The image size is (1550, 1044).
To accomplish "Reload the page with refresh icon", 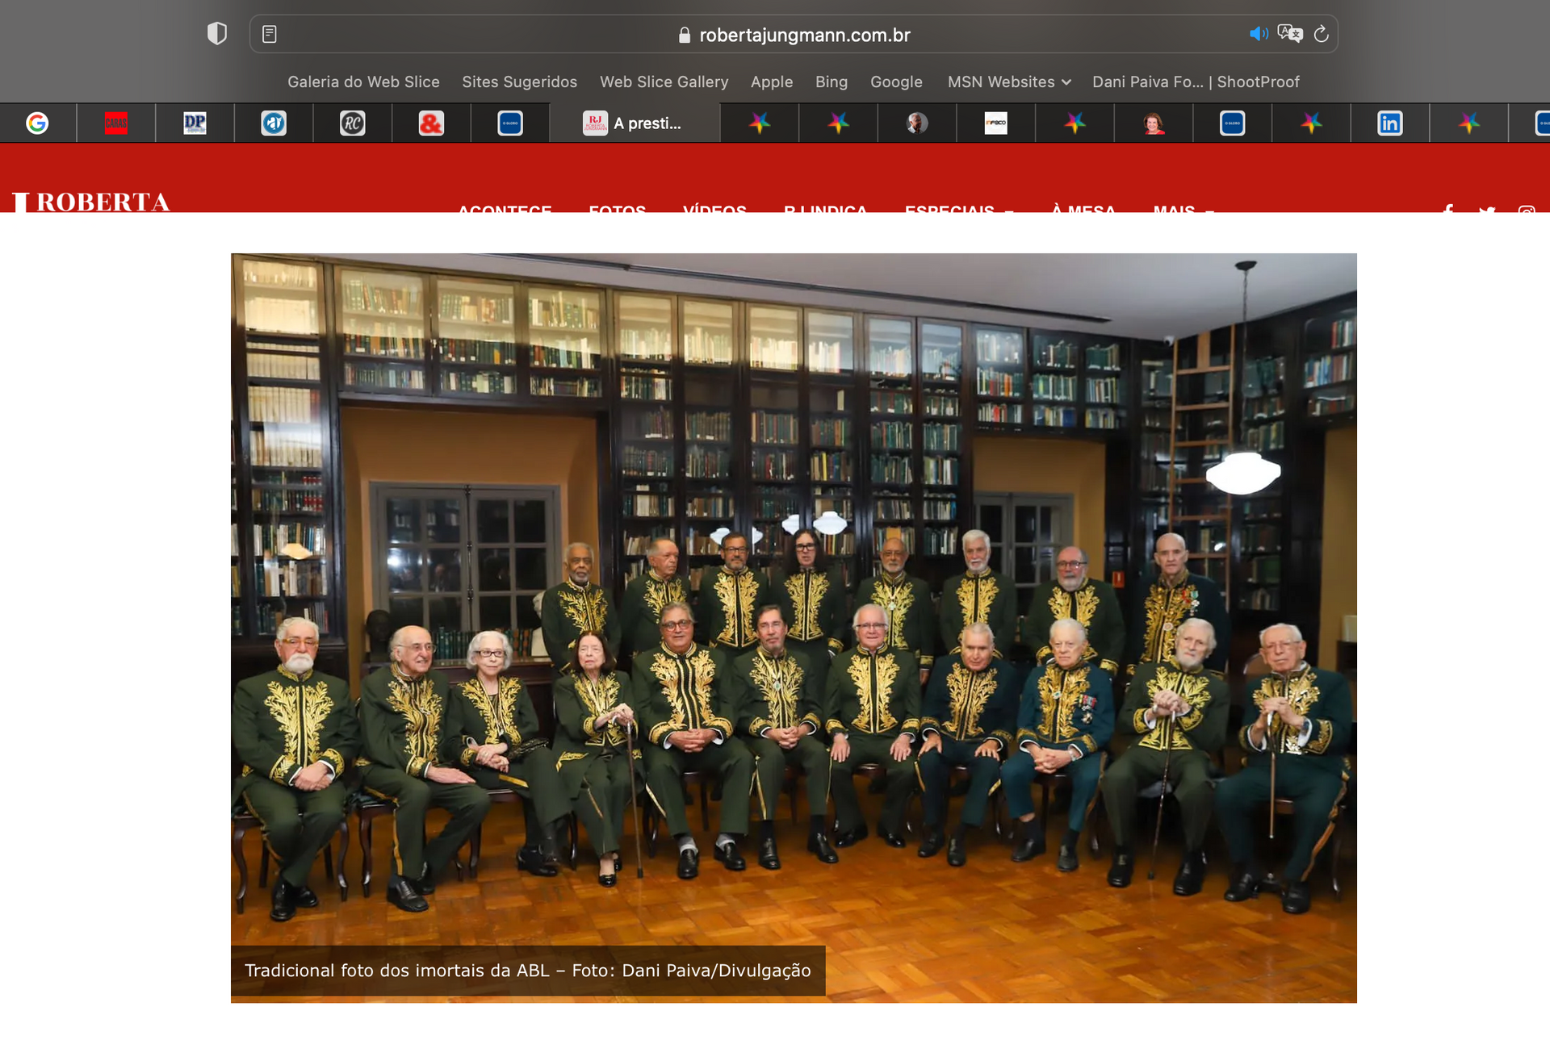I will (x=1322, y=34).
